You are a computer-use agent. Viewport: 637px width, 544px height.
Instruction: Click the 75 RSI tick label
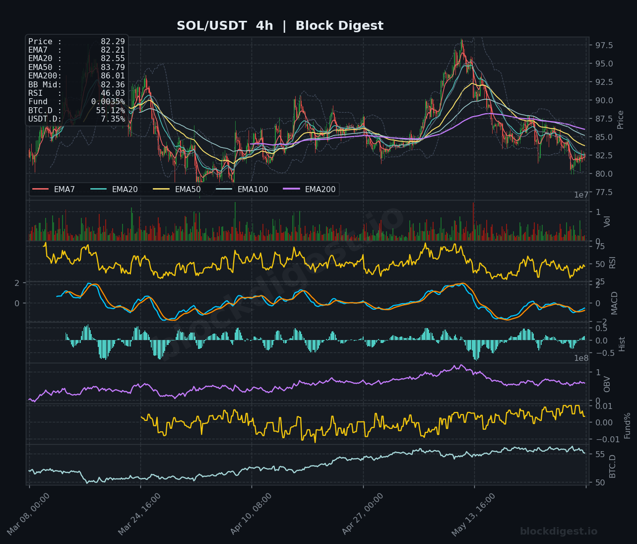click(x=599, y=247)
